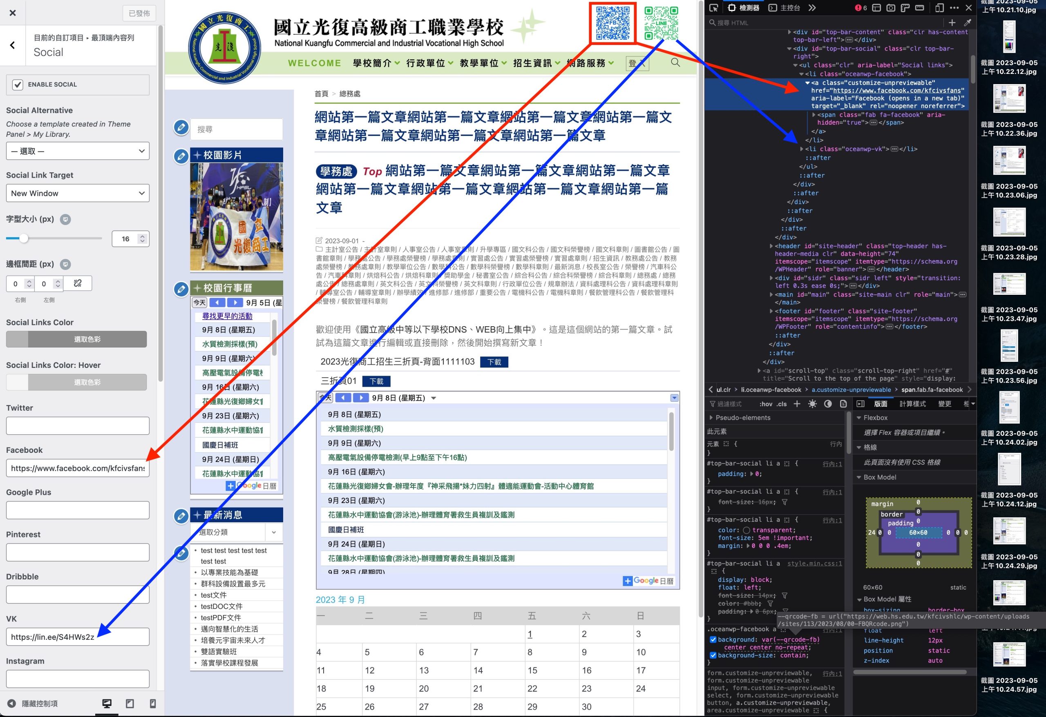Viewport: 1046px width, 717px height.
Task: Click the pencil edit icon beside 校園行事曆
Action: click(181, 289)
